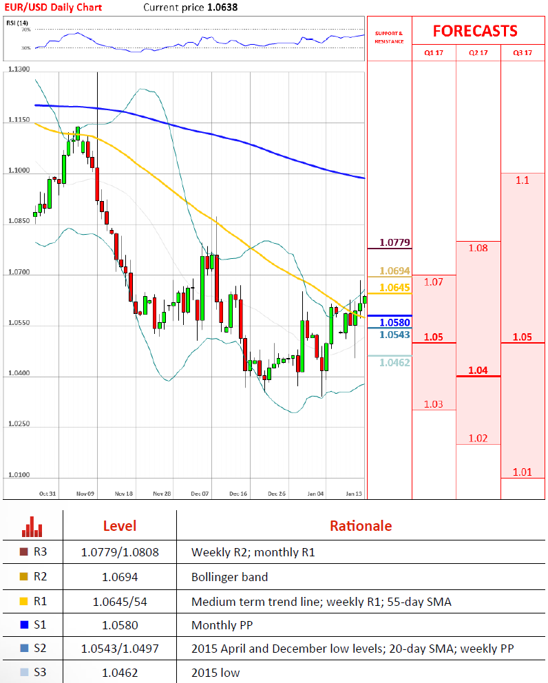Click the level cell 1.0462 in table
Screen dimensions: 548x683
pos(120,673)
